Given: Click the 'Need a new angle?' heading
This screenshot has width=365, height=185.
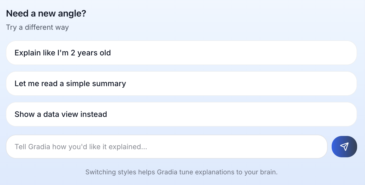Looking at the screenshot, I should pos(46,13).
